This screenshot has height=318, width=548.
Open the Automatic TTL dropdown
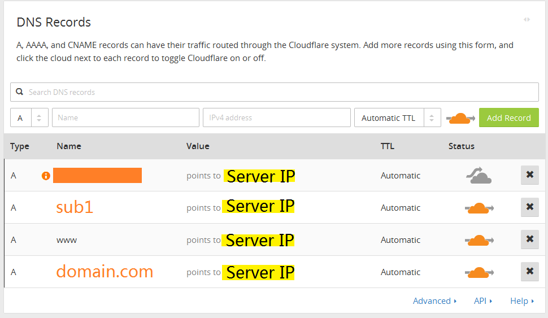tap(397, 118)
